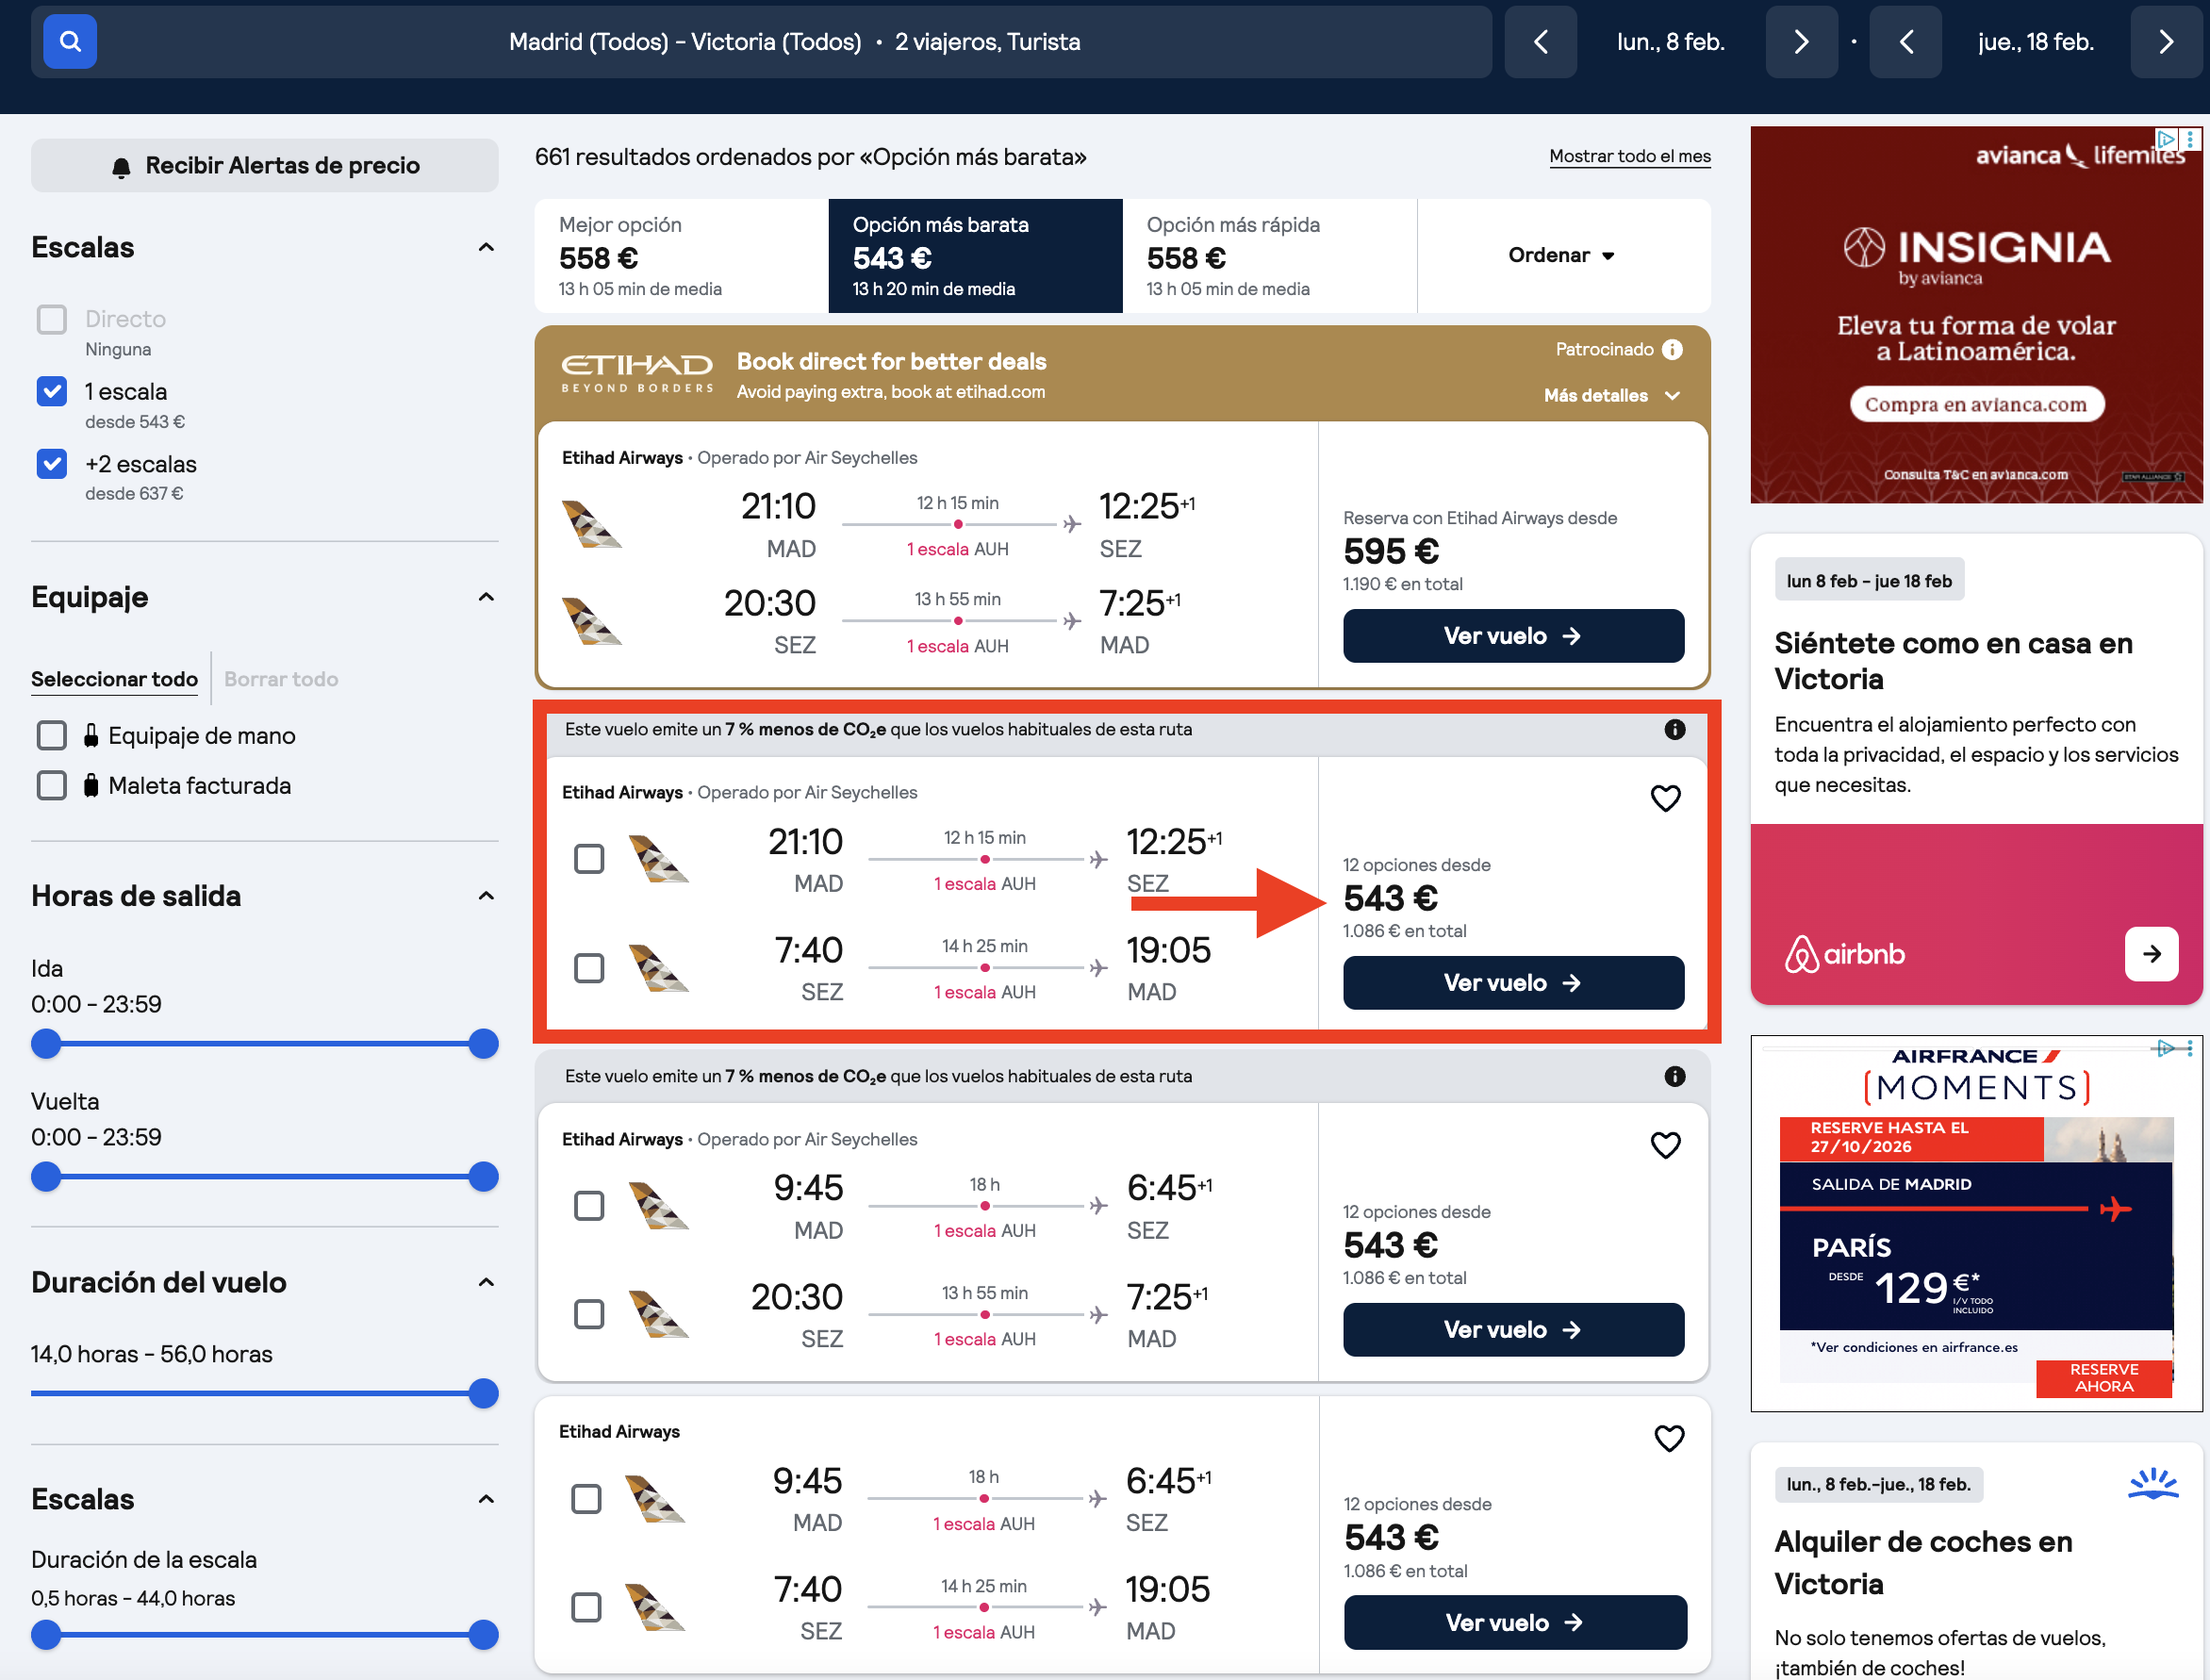Screen dimensions: 2210x1680
Task: Open the Ordenar dropdown
Action: point(1563,255)
